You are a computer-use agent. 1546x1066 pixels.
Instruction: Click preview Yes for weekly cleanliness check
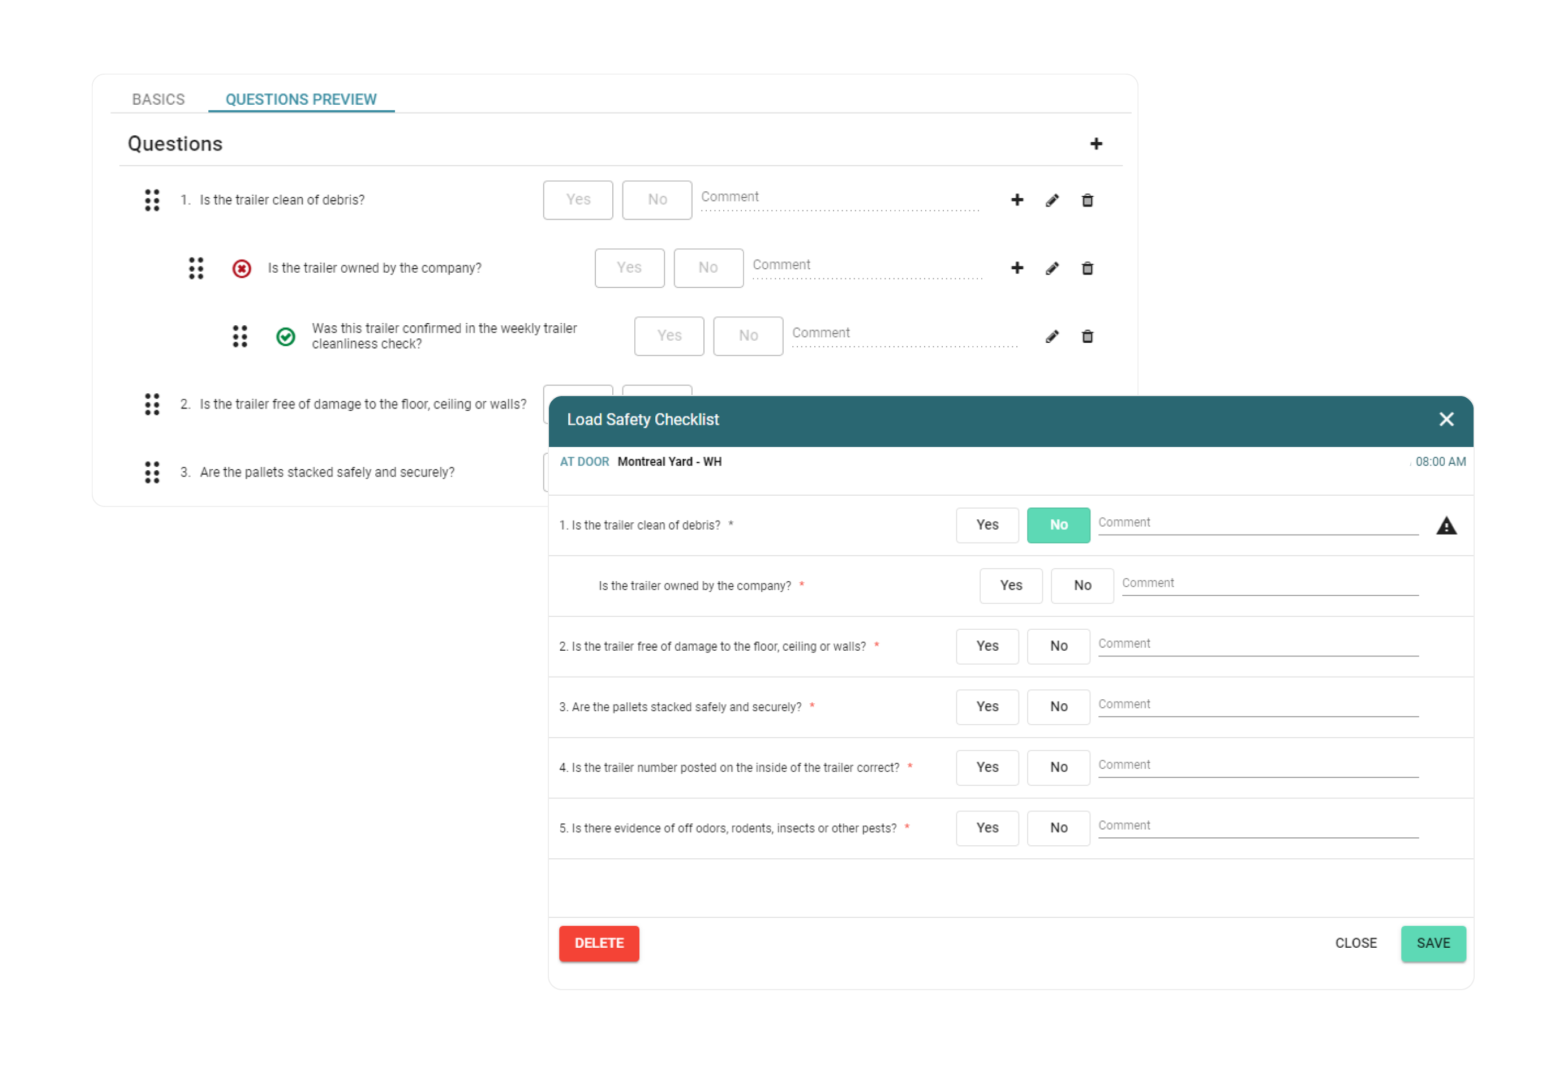pos(669,336)
